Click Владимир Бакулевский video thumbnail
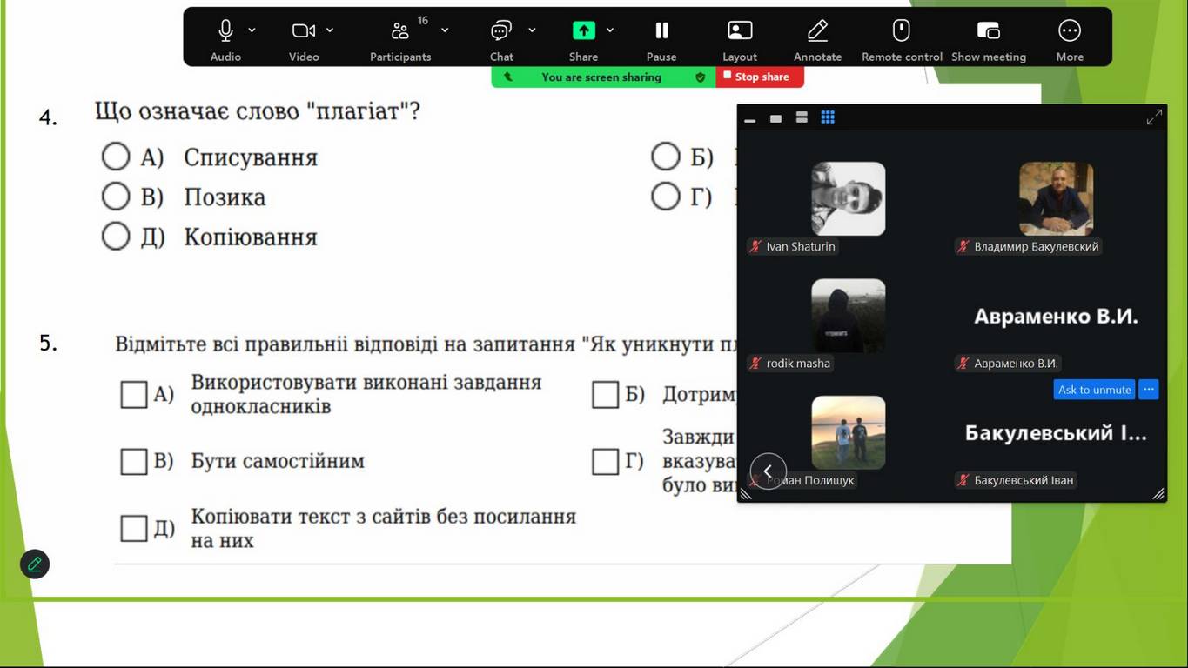The width and height of the screenshot is (1188, 668). click(x=1056, y=199)
